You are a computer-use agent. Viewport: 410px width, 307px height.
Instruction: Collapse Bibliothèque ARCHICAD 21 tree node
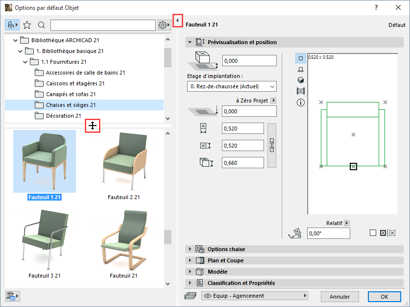15,40
